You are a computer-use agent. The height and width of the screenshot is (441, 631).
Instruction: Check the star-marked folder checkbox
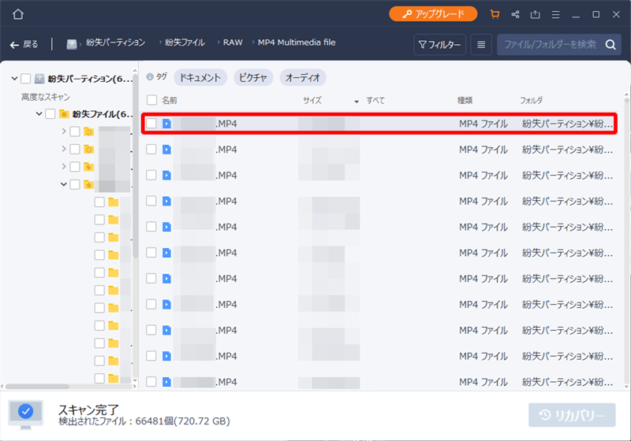point(75,184)
